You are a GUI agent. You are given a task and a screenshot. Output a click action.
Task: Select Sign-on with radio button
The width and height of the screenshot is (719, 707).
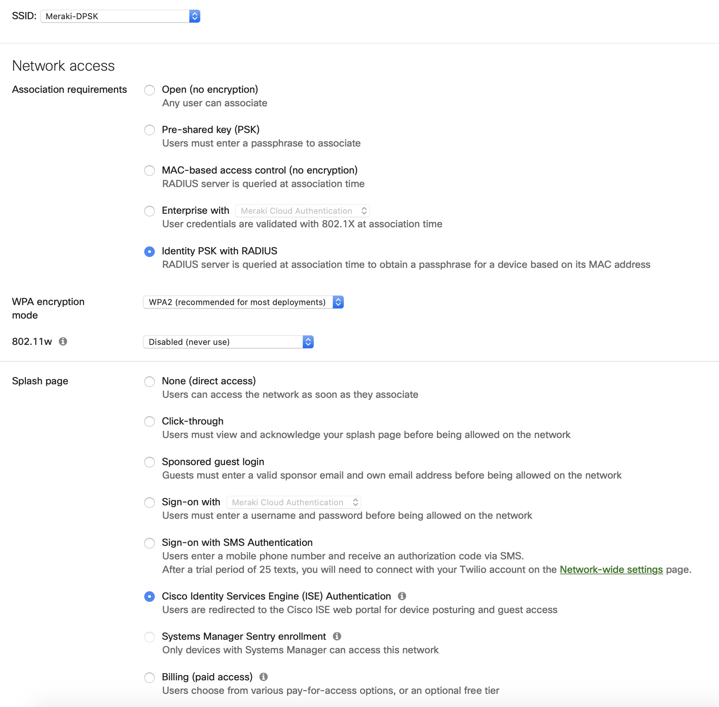tap(150, 503)
